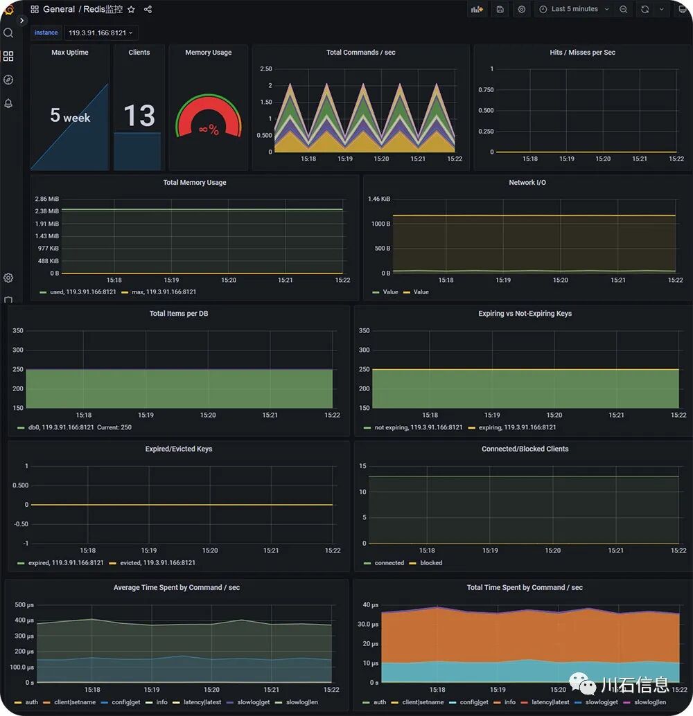This screenshot has width=693, height=716.
Task: Open Average Time Spent by Command menu
Action: (177, 588)
